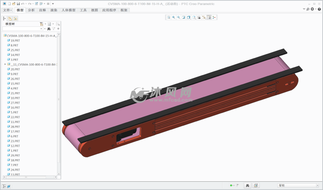The height and width of the screenshot is (190, 323).
Task: Click the Zoom In icon
Action: click(x=174, y=17)
